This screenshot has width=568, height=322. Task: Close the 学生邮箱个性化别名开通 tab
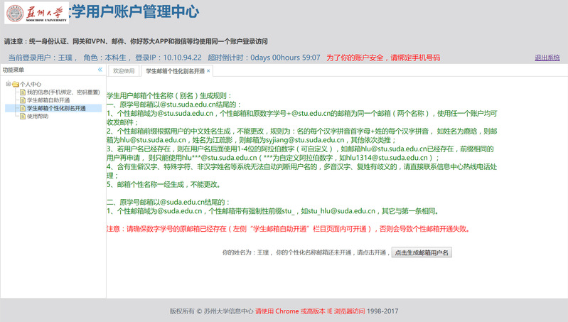point(208,71)
